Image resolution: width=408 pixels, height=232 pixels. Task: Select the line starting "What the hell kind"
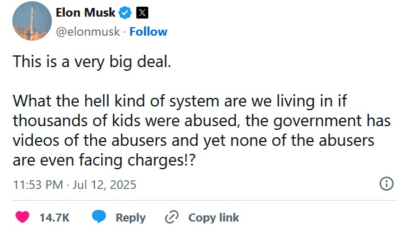click(x=180, y=101)
